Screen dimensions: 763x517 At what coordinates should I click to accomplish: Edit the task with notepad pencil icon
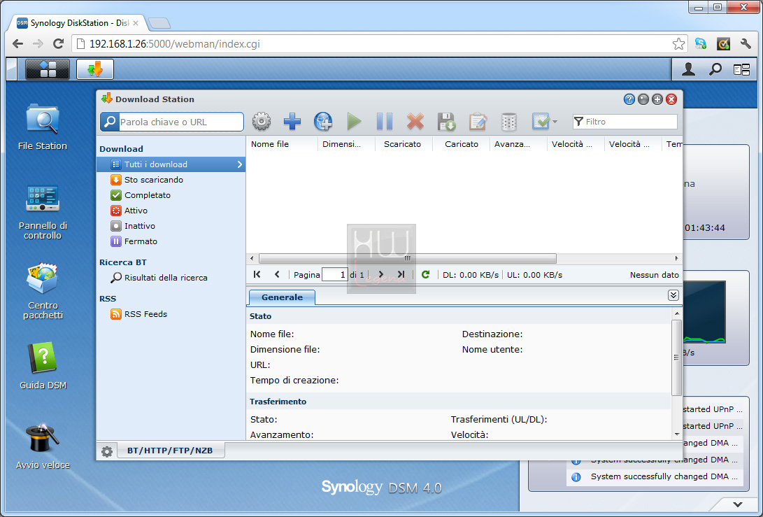[478, 121]
